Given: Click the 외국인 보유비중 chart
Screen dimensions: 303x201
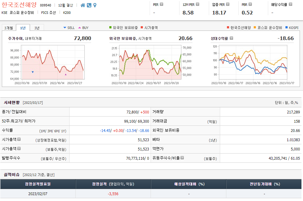Looking at the screenshot, I should 150,62.
